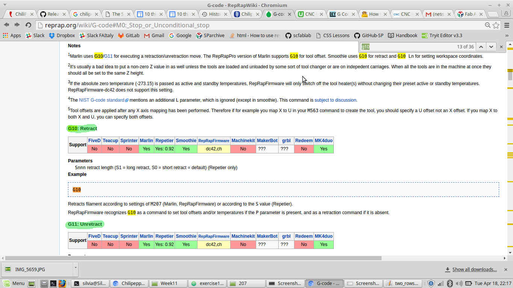Open MK4duo header in G11 Unretract table

(x=324, y=236)
